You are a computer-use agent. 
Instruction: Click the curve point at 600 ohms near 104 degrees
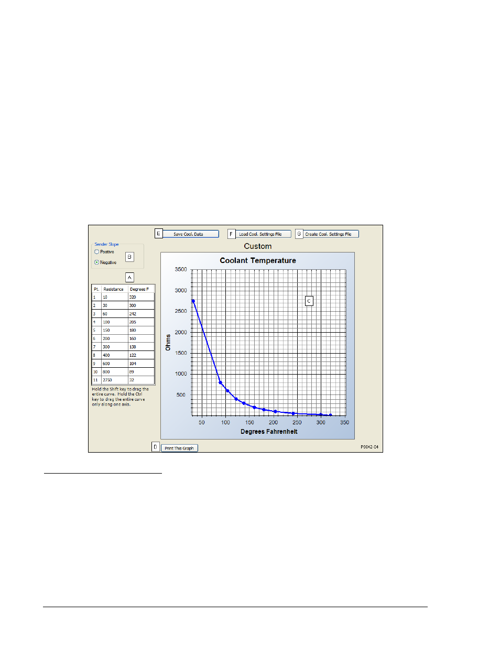point(227,391)
